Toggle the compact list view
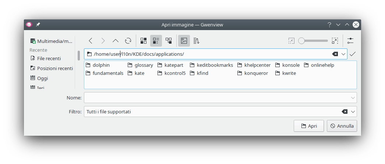 click(x=156, y=41)
